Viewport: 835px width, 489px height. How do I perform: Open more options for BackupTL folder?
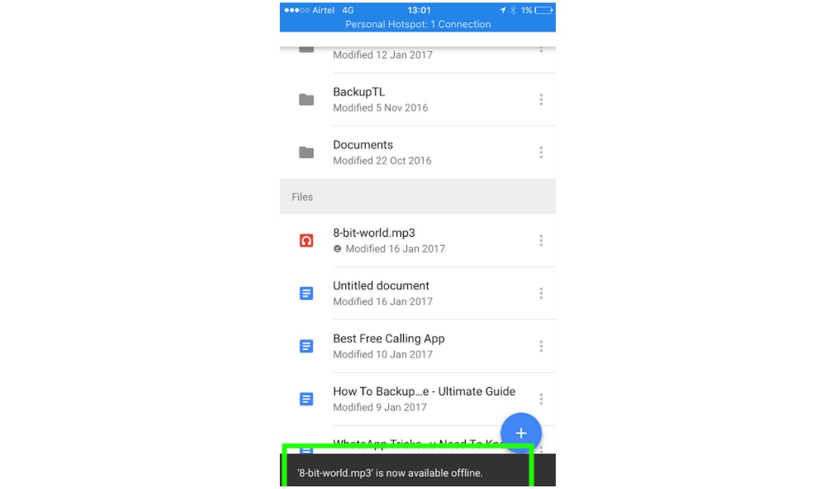[x=541, y=100]
